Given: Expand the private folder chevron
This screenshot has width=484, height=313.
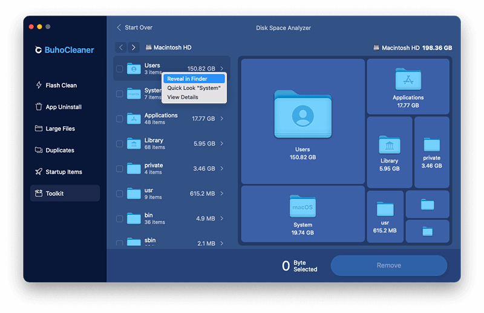Looking at the screenshot, I should click(x=221, y=169).
